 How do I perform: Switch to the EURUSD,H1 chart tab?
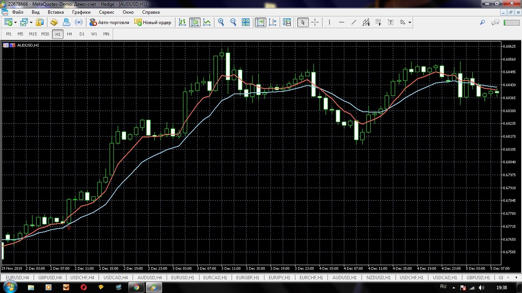(x=183, y=277)
